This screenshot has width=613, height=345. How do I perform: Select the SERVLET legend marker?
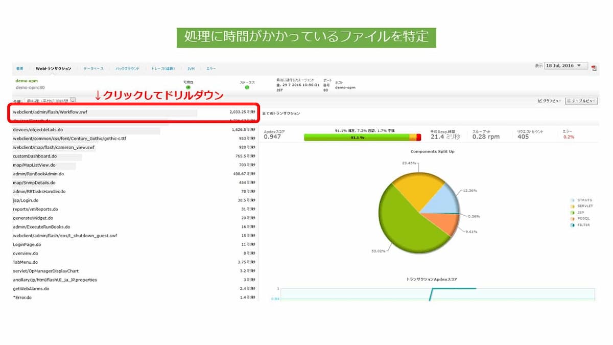click(x=572, y=206)
